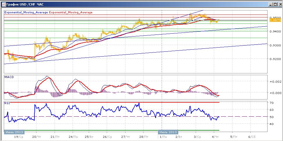Select the blue Exponential_Moving_Average legend label
Image resolution: width=283 pixels, height=141 pixels.
click(x=26, y=12)
